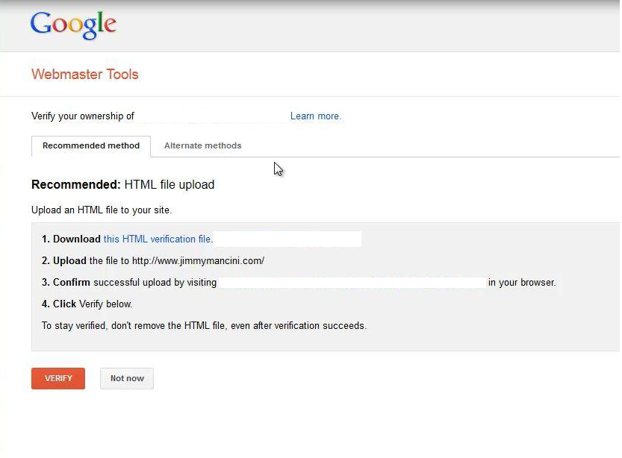622x458 pixels.
Task: Click the 'Verify your ownership of' text
Action: pos(83,116)
